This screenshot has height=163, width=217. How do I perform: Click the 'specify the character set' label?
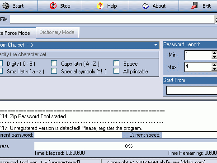click(23, 54)
